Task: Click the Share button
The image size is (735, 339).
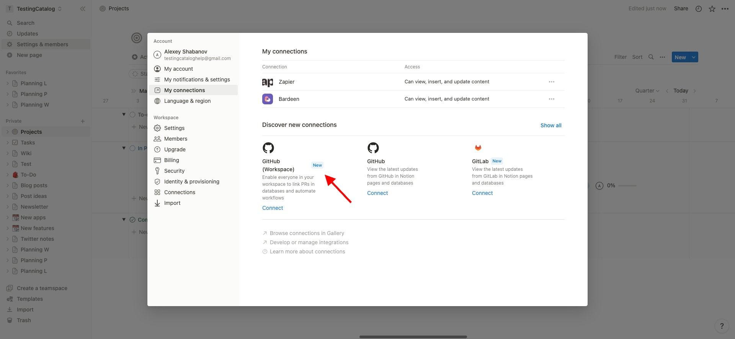Action: [x=681, y=8]
